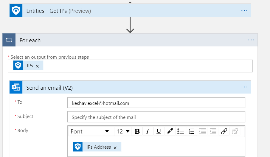Click the For each loop icon
270x157 pixels.
[x=9, y=40]
